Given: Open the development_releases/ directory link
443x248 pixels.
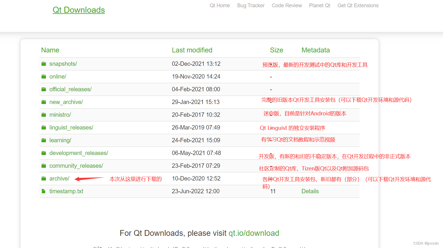Looking at the screenshot, I should [x=79, y=153].
